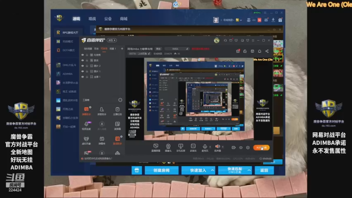Add the 摄像头 camera source
The image size is (352, 198).
click(168, 148)
